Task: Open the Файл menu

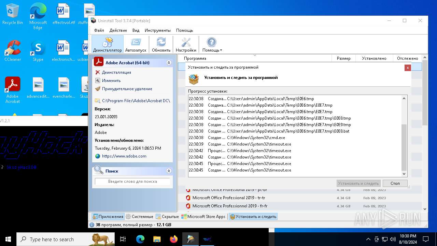Action: [x=99, y=30]
